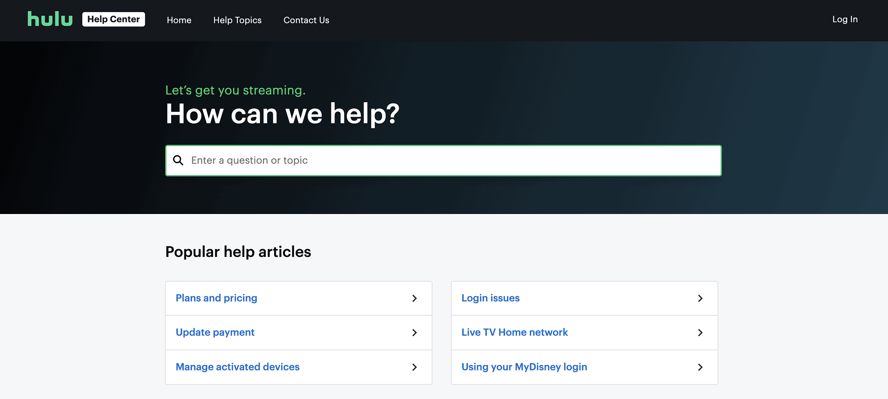Open the Update payment help article
This screenshot has width=888, height=399.
(215, 333)
